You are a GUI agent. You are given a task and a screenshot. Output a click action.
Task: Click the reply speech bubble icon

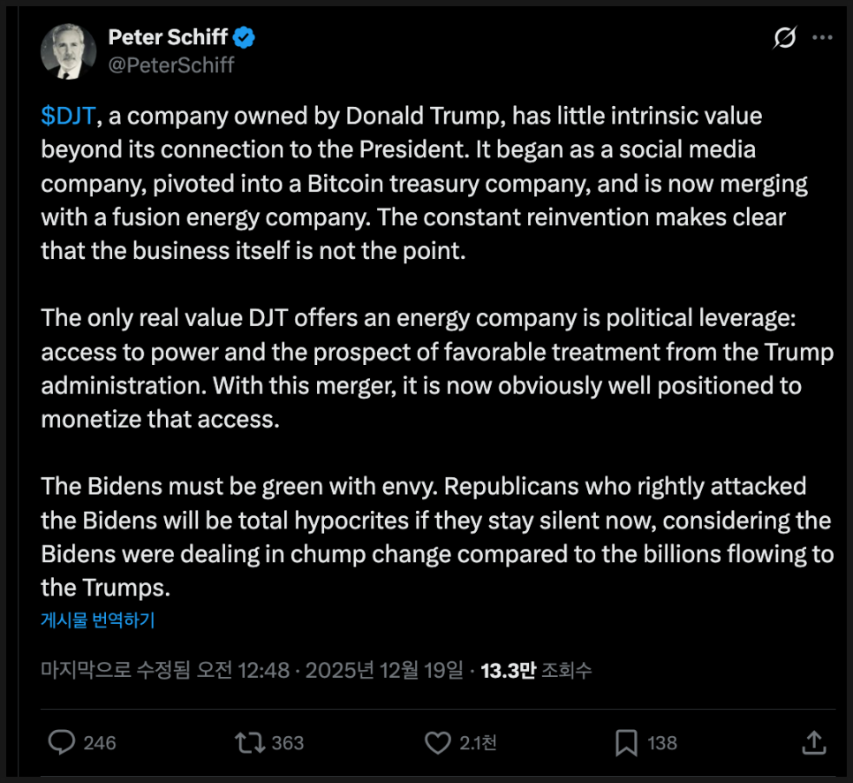tap(61, 743)
